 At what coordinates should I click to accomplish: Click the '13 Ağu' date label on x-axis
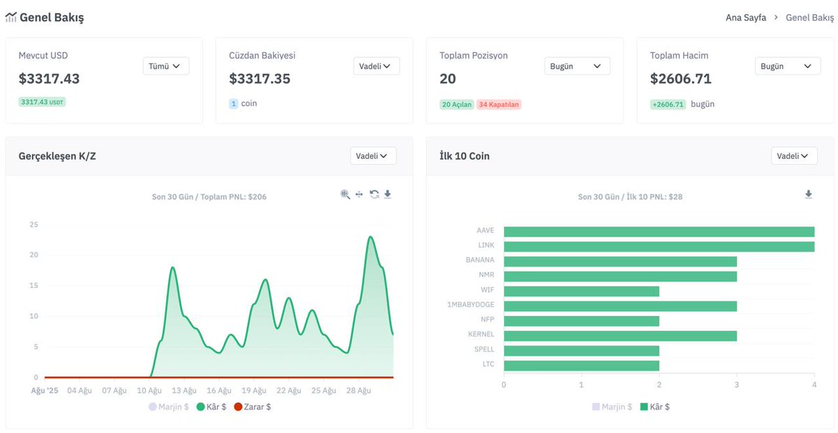click(183, 390)
